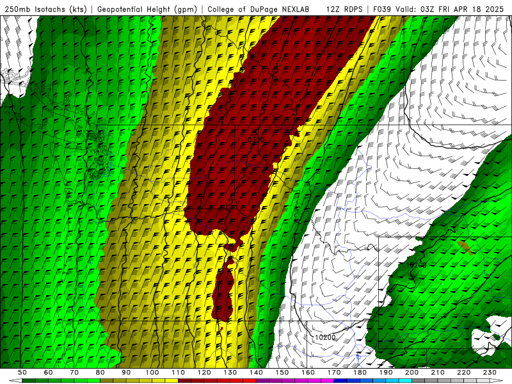Select the 170 label on the legend

(334, 372)
